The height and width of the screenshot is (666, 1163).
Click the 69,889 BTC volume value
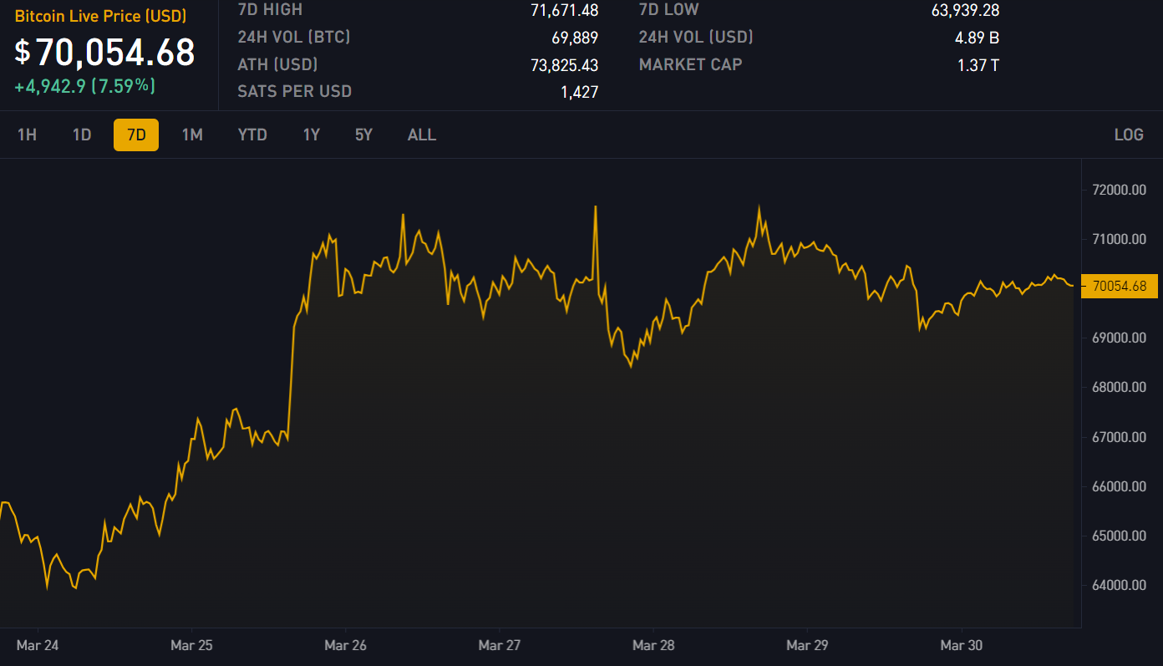tap(575, 38)
